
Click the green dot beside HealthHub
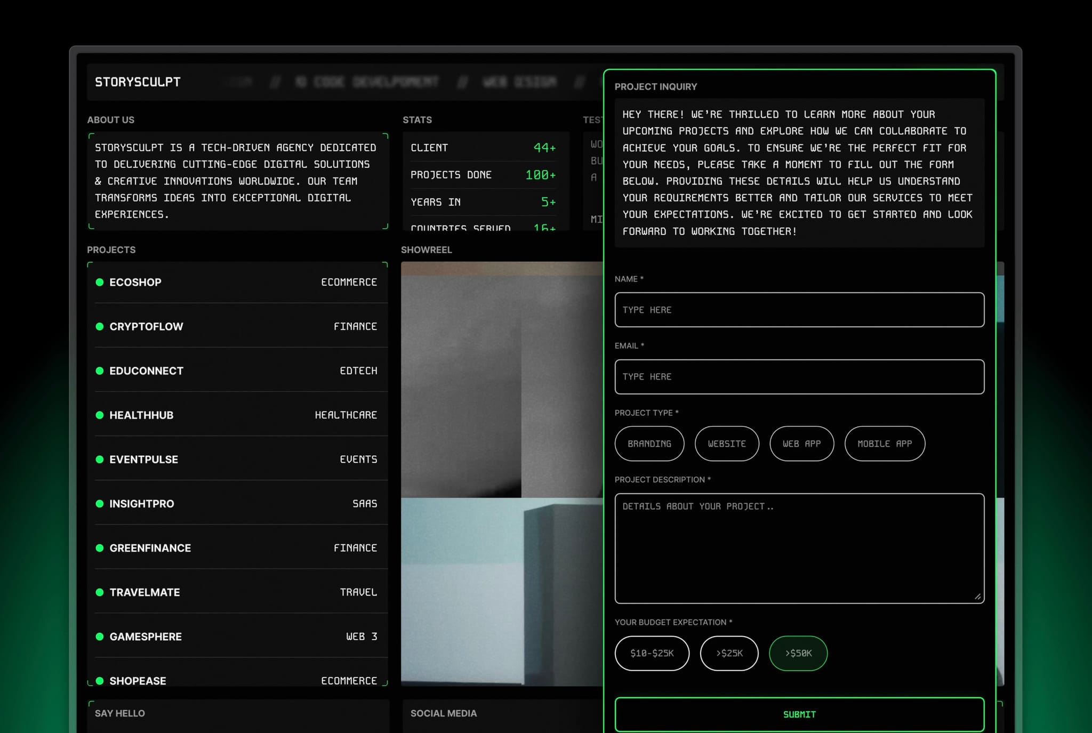100,415
